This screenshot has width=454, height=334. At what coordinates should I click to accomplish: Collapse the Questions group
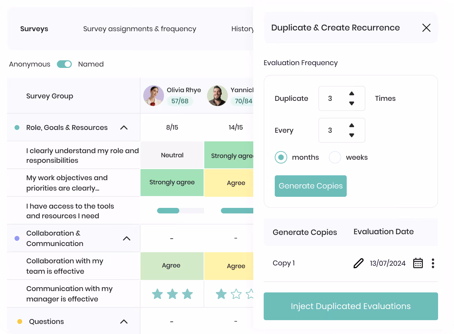tap(124, 322)
